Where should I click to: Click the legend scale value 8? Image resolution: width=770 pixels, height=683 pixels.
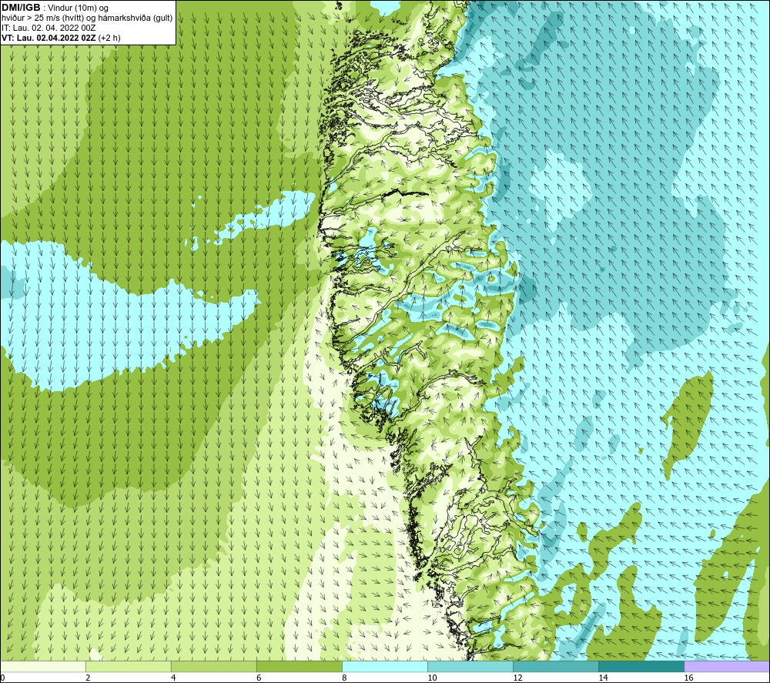(344, 678)
